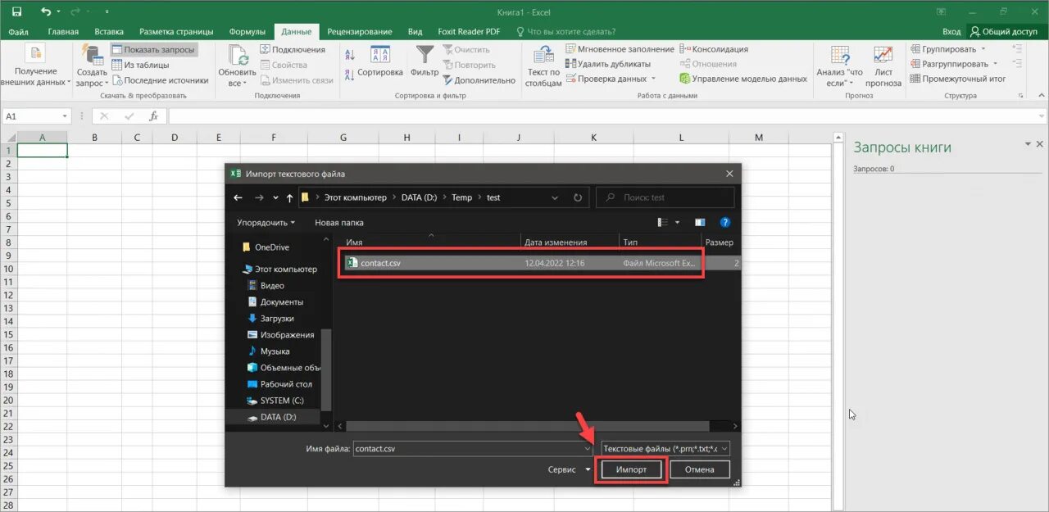Click Новая папка button
Viewport: 1049px width, 512px height.
click(x=339, y=222)
